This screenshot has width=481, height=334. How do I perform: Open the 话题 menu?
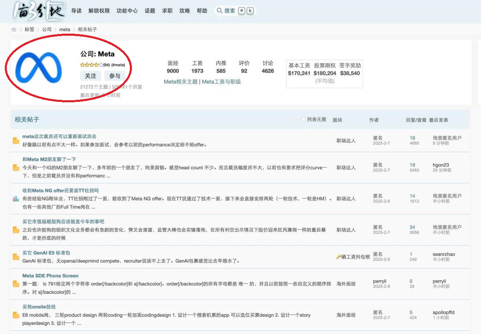150,11
